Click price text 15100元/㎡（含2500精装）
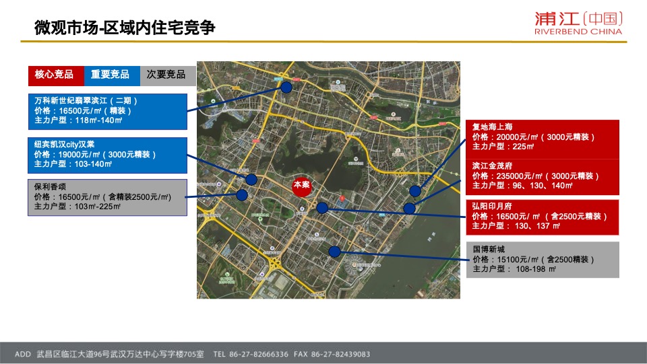 (x=545, y=260)
